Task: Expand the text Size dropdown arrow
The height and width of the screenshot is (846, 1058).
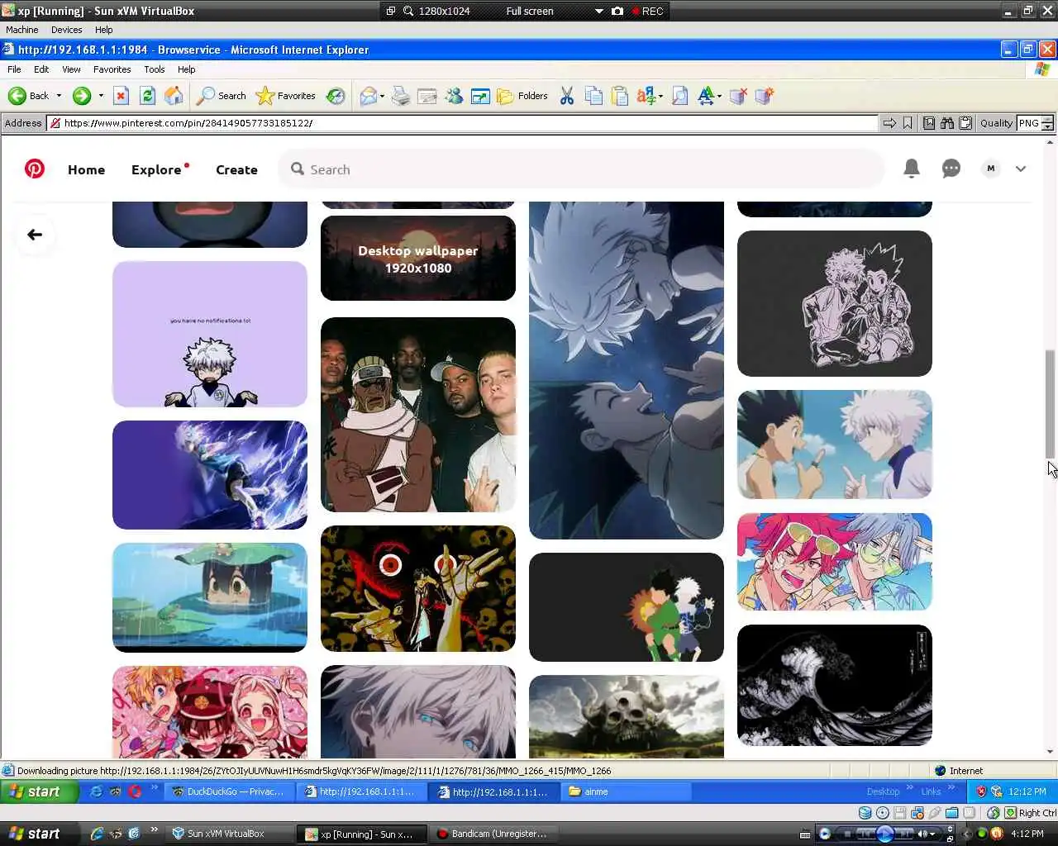Action: (x=719, y=96)
